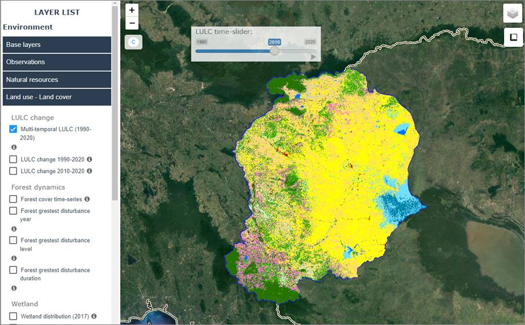This screenshot has height=325, width=525.
Task: Expand the Base layers section
Action: click(x=57, y=45)
